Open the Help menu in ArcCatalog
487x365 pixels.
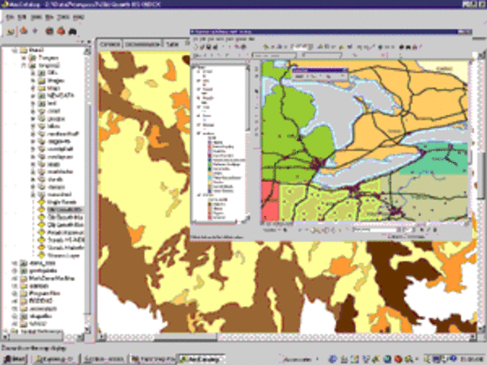[x=78, y=17]
